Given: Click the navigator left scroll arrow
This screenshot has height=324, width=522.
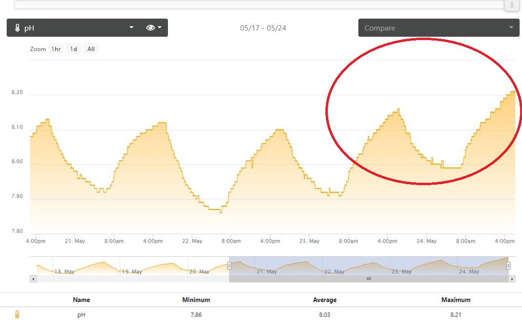Looking at the screenshot, I should point(32,279).
